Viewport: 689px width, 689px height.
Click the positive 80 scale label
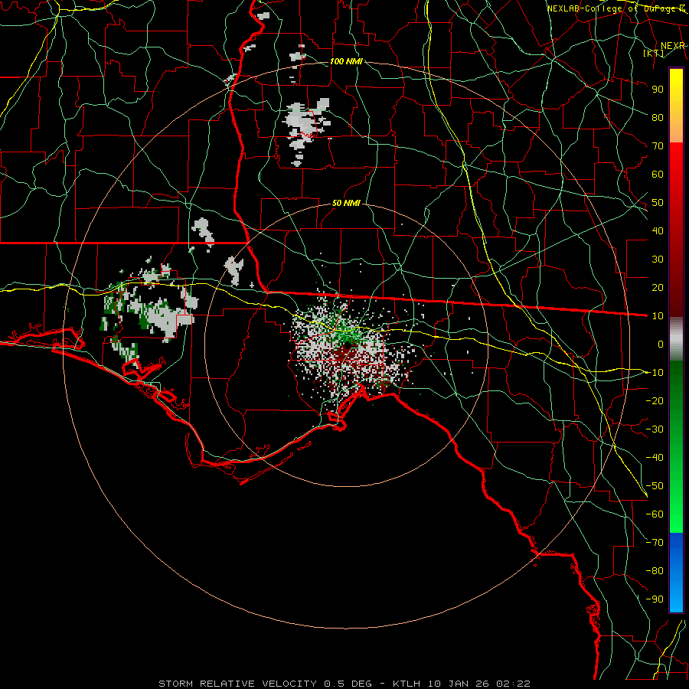[x=658, y=117]
